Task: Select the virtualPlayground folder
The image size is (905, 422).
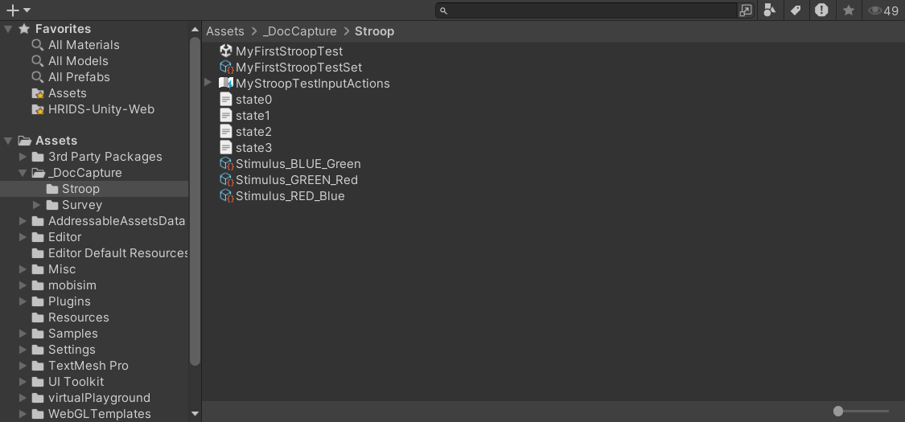Action: tap(99, 399)
